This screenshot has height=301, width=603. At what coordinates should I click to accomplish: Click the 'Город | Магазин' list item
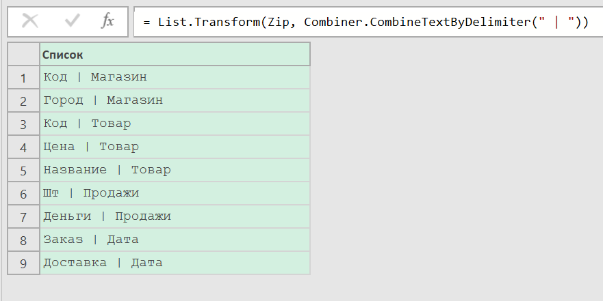[103, 100]
